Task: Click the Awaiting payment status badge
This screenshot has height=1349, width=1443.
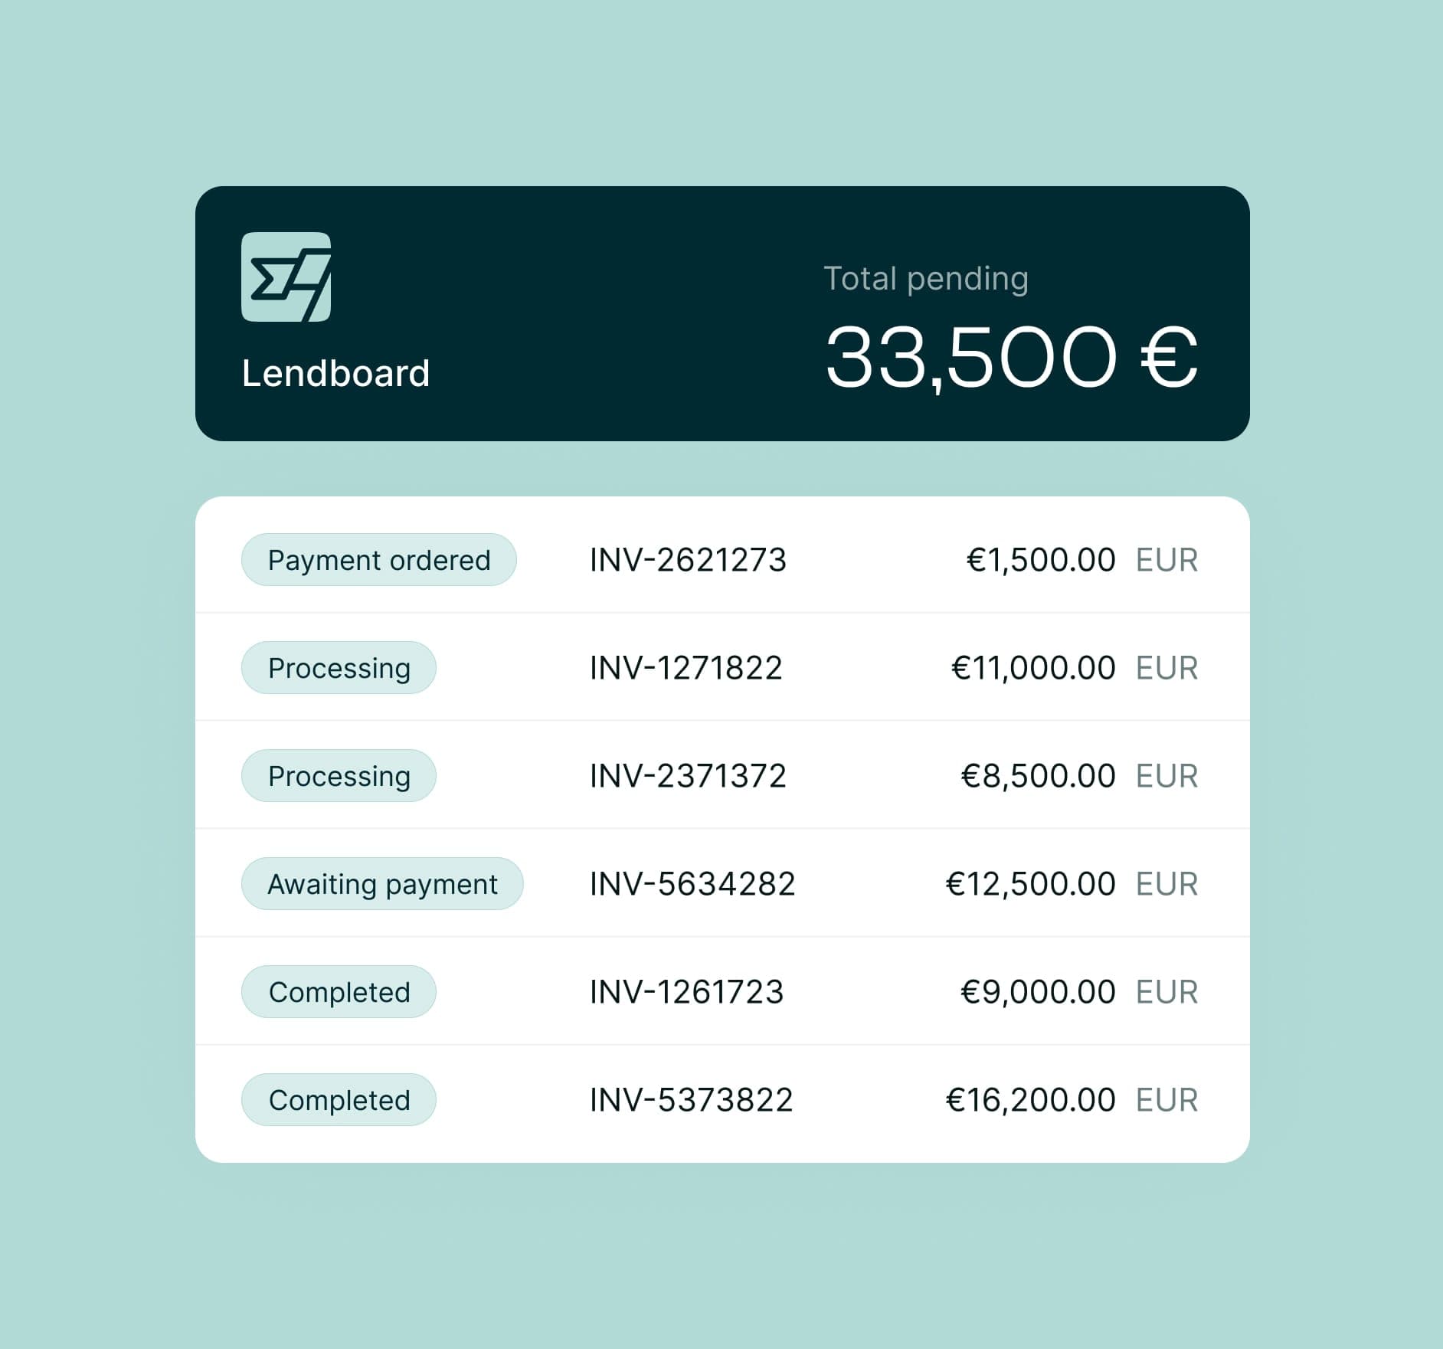Action: [382, 884]
